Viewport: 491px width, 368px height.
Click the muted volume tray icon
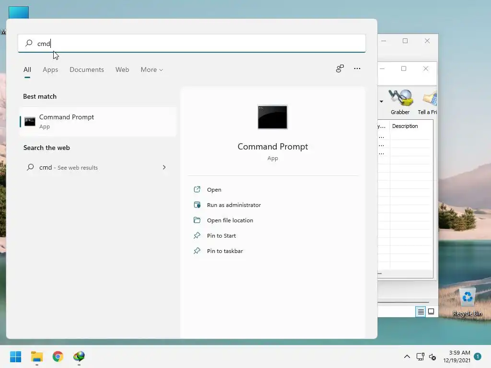[x=433, y=356]
